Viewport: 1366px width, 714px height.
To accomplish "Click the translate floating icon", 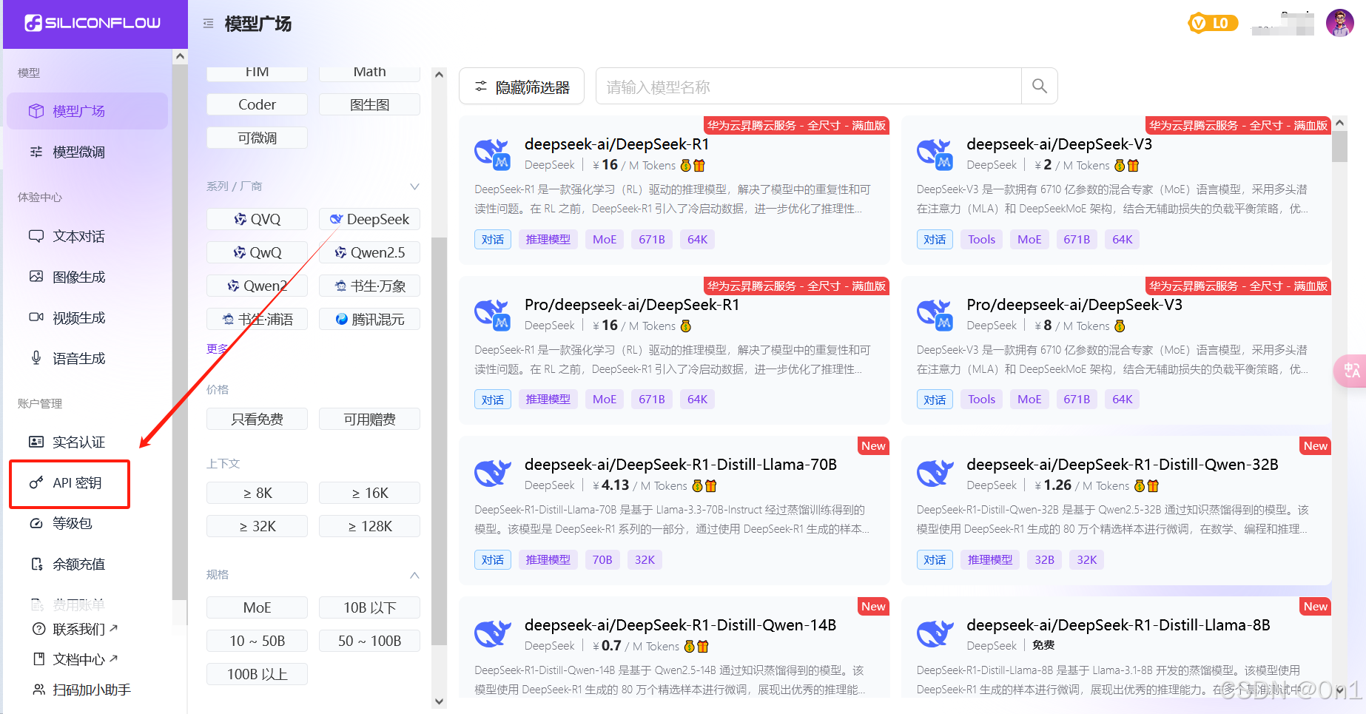I will click(x=1351, y=371).
